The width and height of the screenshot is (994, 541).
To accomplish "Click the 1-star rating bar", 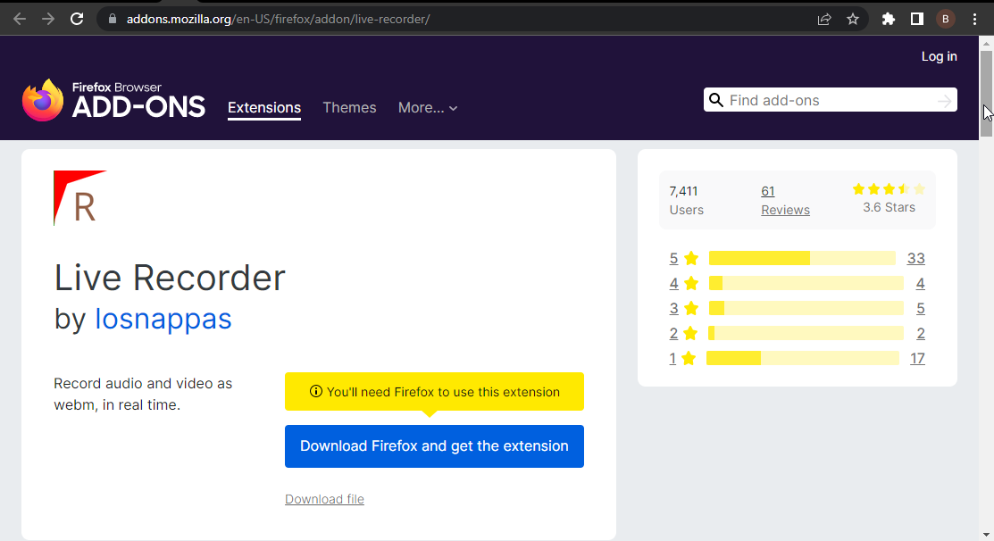I will pos(803,358).
